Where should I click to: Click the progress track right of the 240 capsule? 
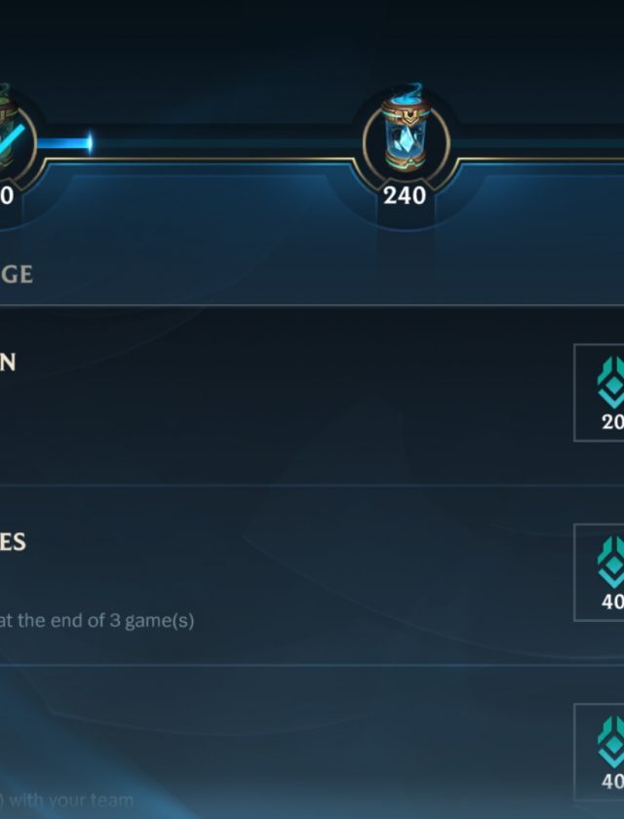[x=538, y=143]
